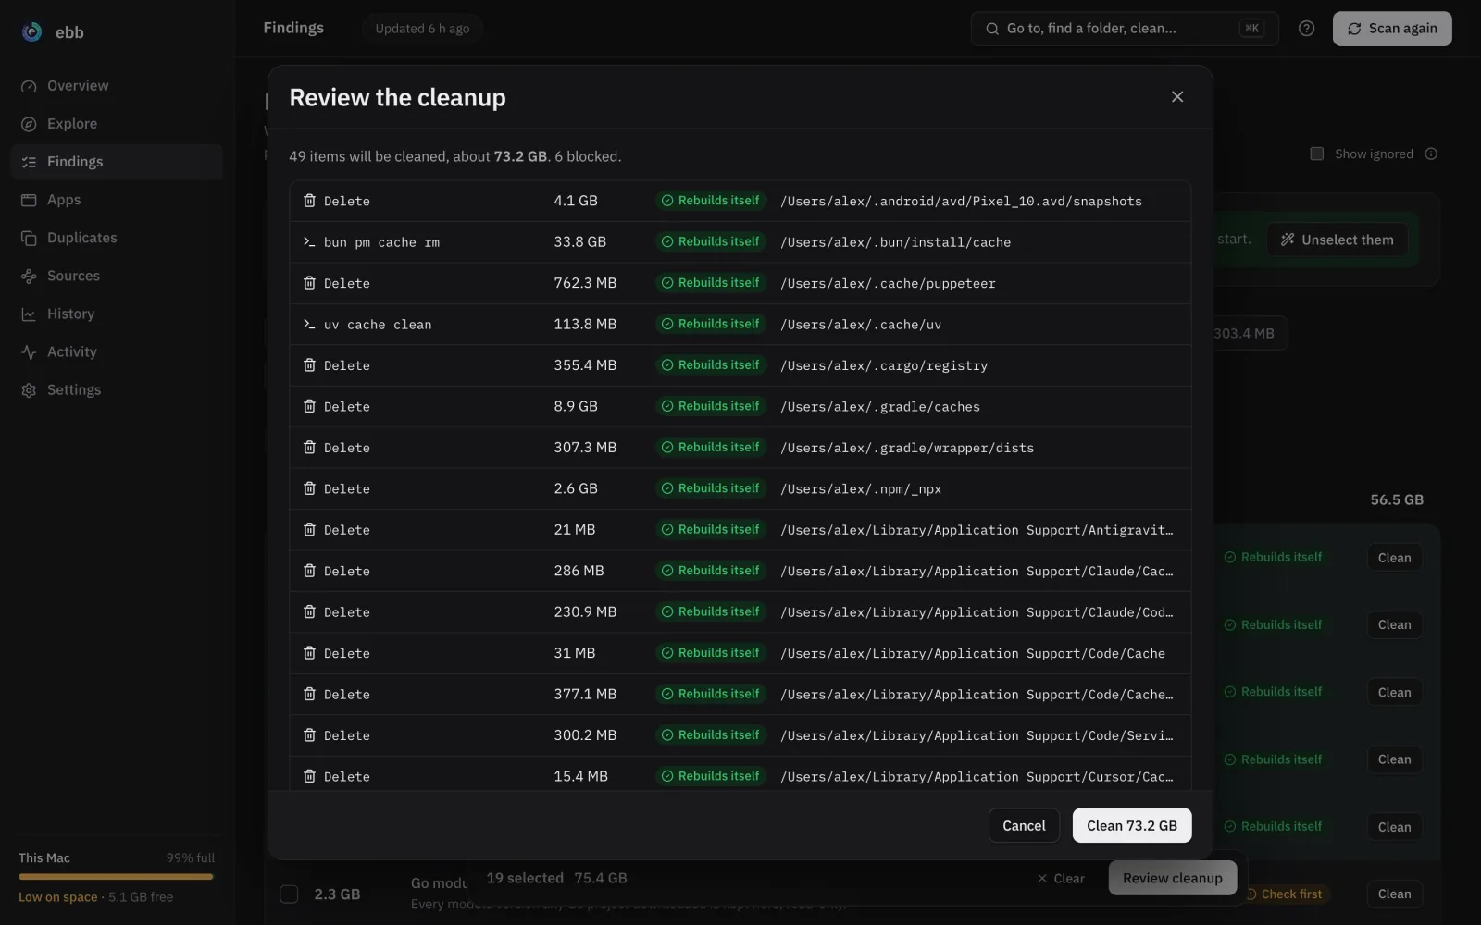Image resolution: width=1481 pixels, height=925 pixels.
Task: Click the Apps sidebar icon
Action: coord(29,200)
